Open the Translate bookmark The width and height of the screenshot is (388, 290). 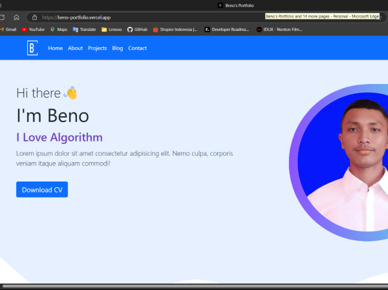point(84,29)
